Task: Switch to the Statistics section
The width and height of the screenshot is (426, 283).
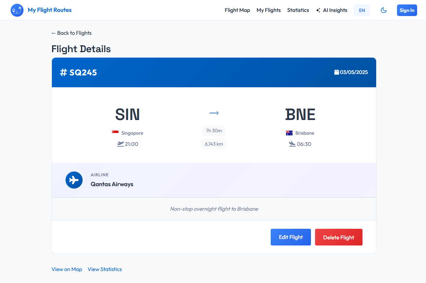Action: click(298, 10)
